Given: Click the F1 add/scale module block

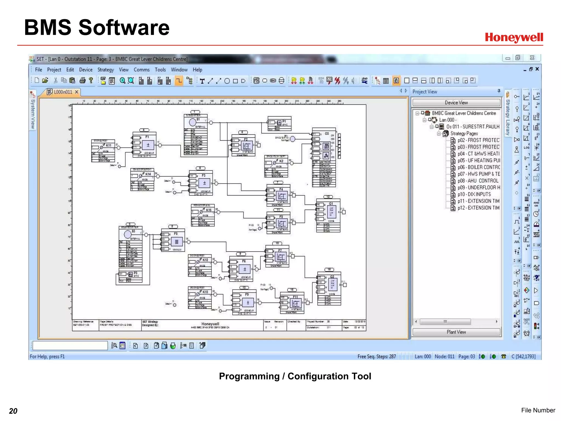Looking at the screenshot, I should [x=145, y=145].
